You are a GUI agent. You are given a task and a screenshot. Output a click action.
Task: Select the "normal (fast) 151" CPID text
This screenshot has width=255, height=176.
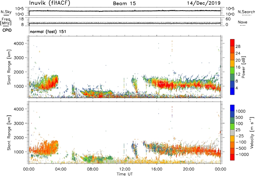coord(48,31)
